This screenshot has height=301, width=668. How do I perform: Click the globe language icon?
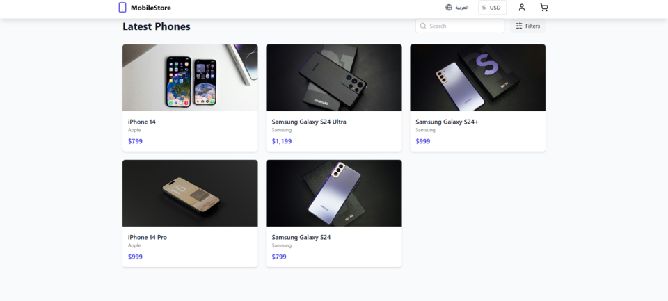pos(449,8)
